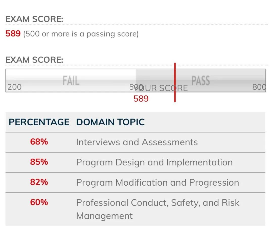Click the 589 value below score bar

141,99
